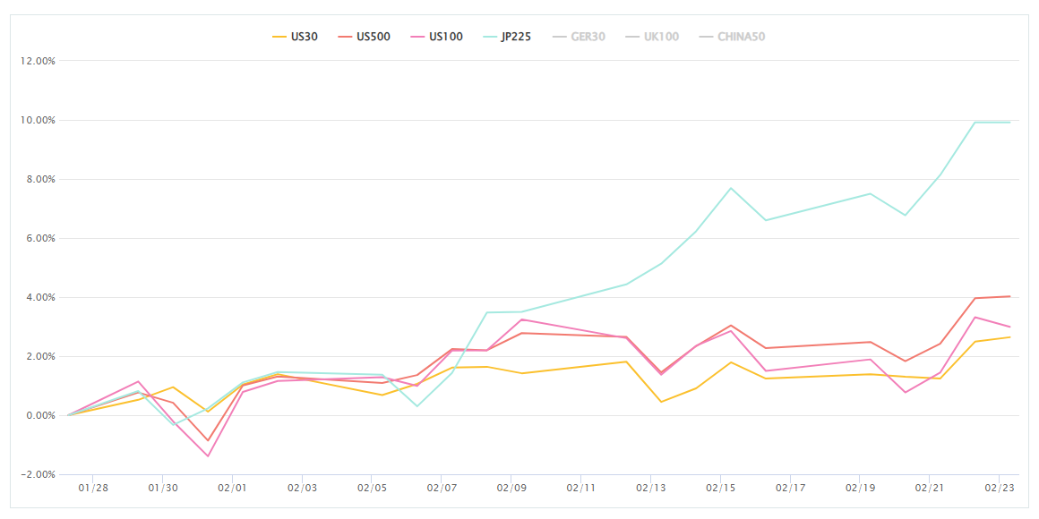Image resolution: width=1039 pixels, height=519 pixels.
Task: Click the 02/09 date label
Action: click(511, 489)
